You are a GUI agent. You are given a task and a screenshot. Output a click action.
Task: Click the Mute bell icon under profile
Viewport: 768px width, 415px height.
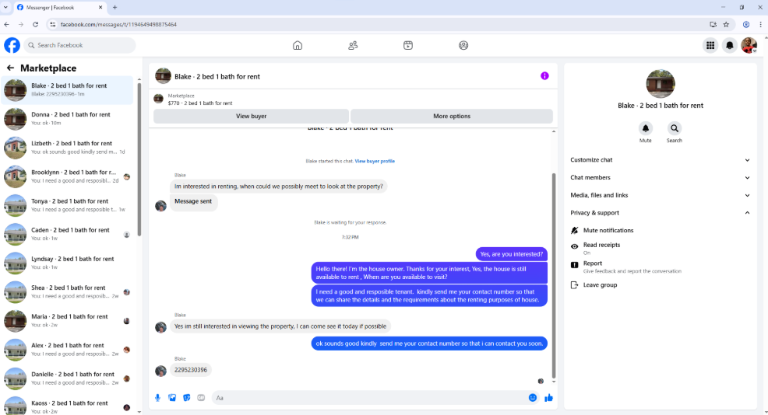pyautogui.click(x=645, y=128)
